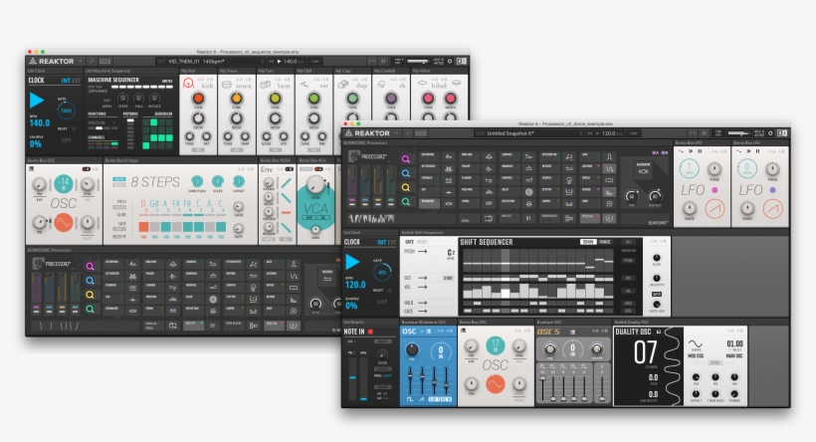Click the kick drum icon in Kick module

coord(188,83)
